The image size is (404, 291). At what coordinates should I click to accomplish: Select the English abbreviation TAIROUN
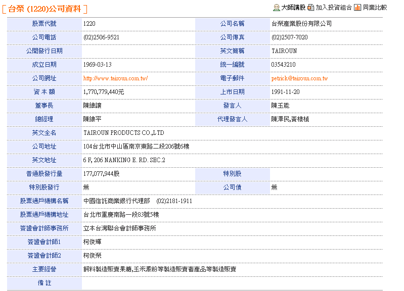[x=284, y=51]
